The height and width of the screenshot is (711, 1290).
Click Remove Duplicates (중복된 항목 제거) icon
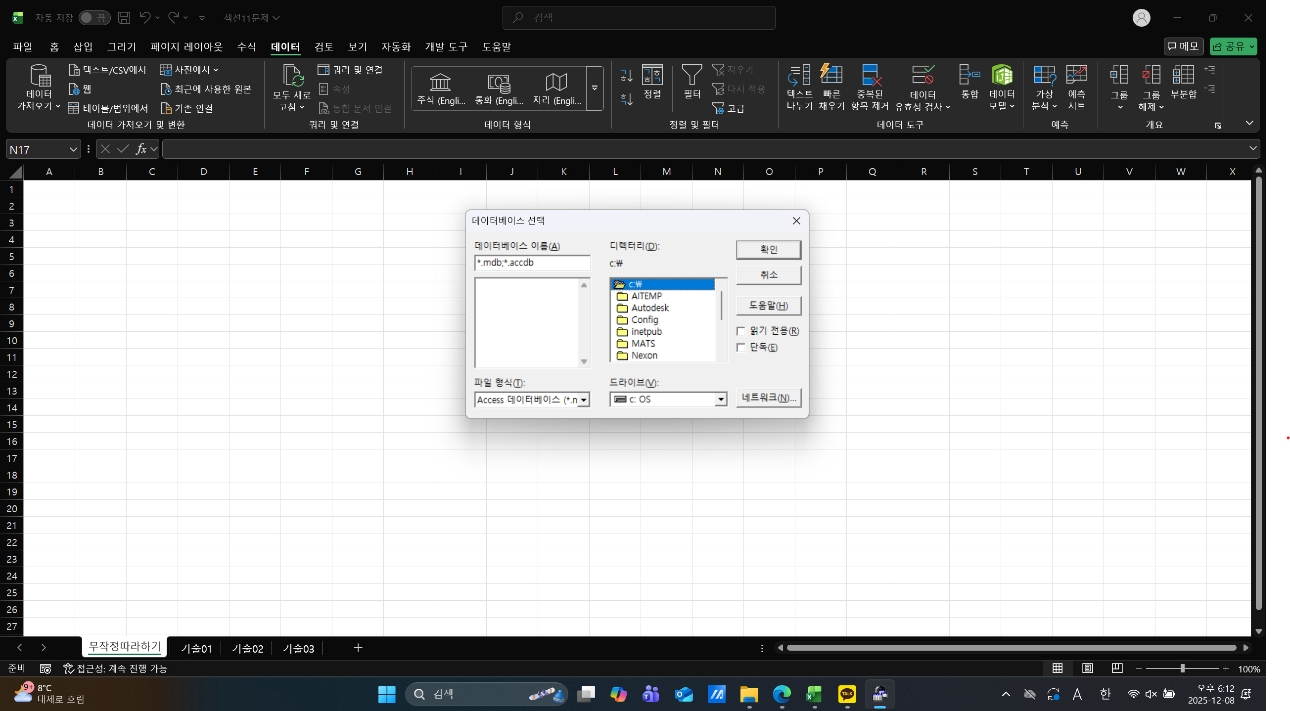point(870,75)
